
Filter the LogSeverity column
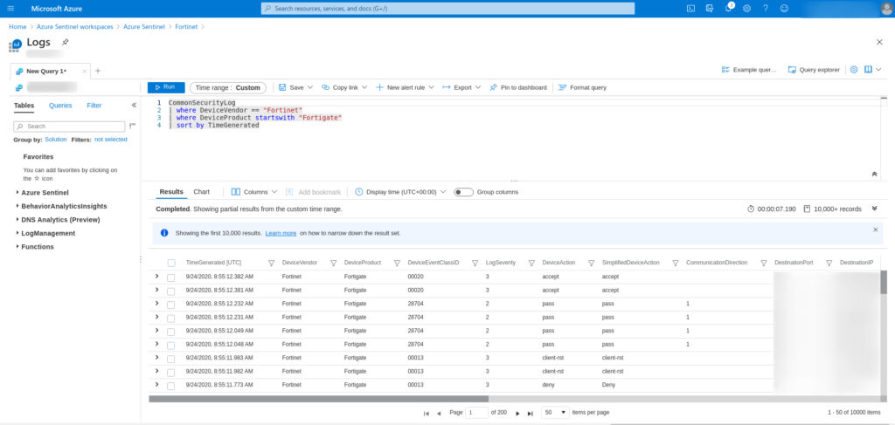click(531, 264)
